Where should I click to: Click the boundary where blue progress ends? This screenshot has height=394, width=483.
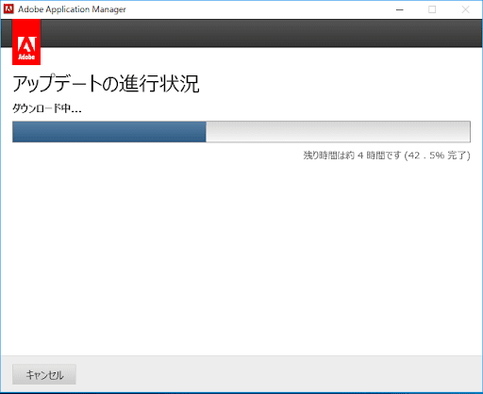(206, 132)
